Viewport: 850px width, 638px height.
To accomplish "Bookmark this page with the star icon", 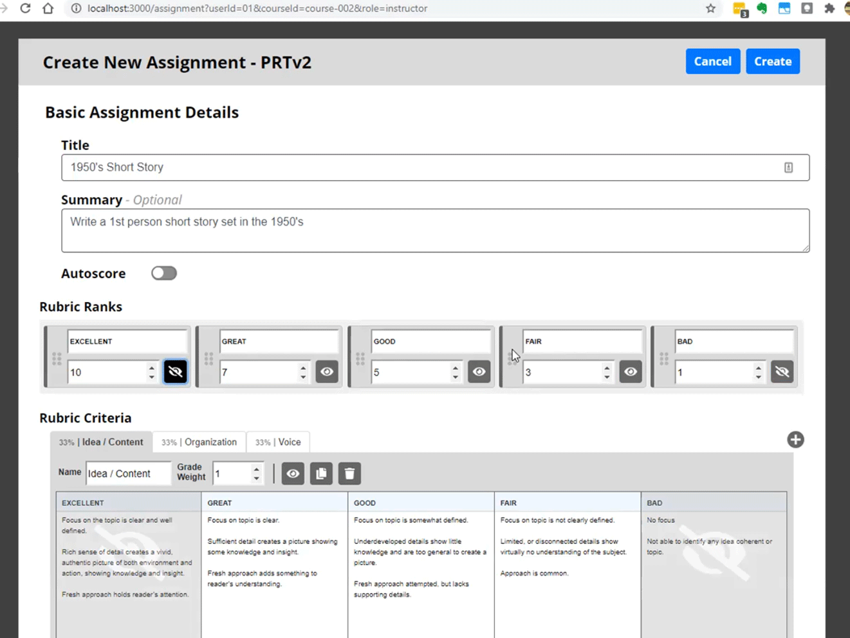I will (x=710, y=8).
